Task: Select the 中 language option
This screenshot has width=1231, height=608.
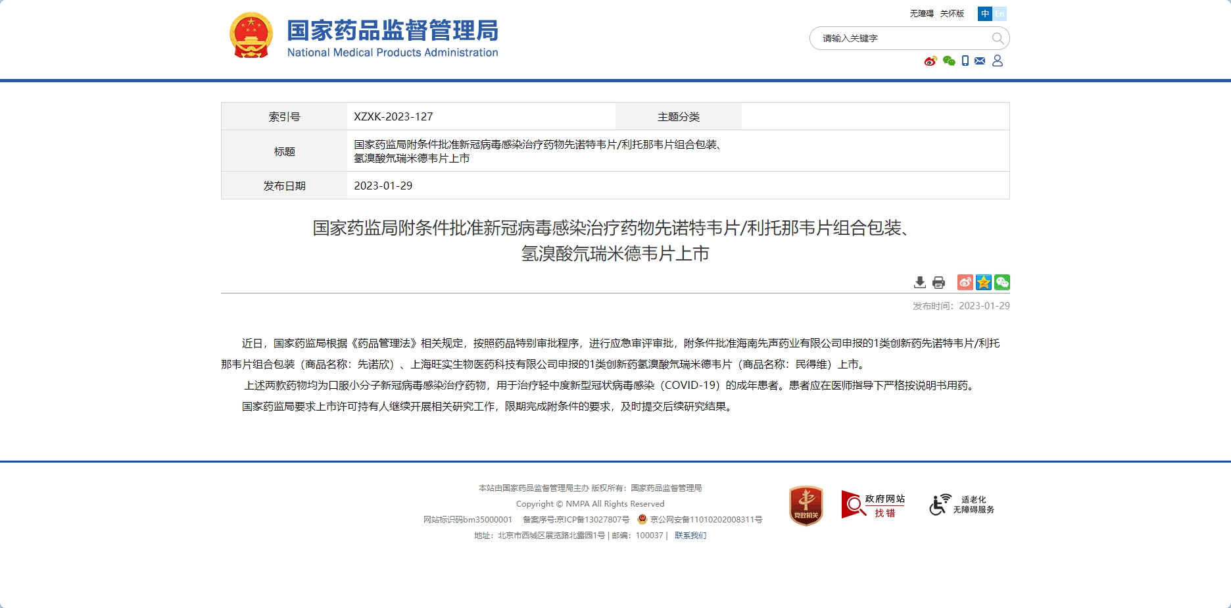Action: click(x=984, y=14)
